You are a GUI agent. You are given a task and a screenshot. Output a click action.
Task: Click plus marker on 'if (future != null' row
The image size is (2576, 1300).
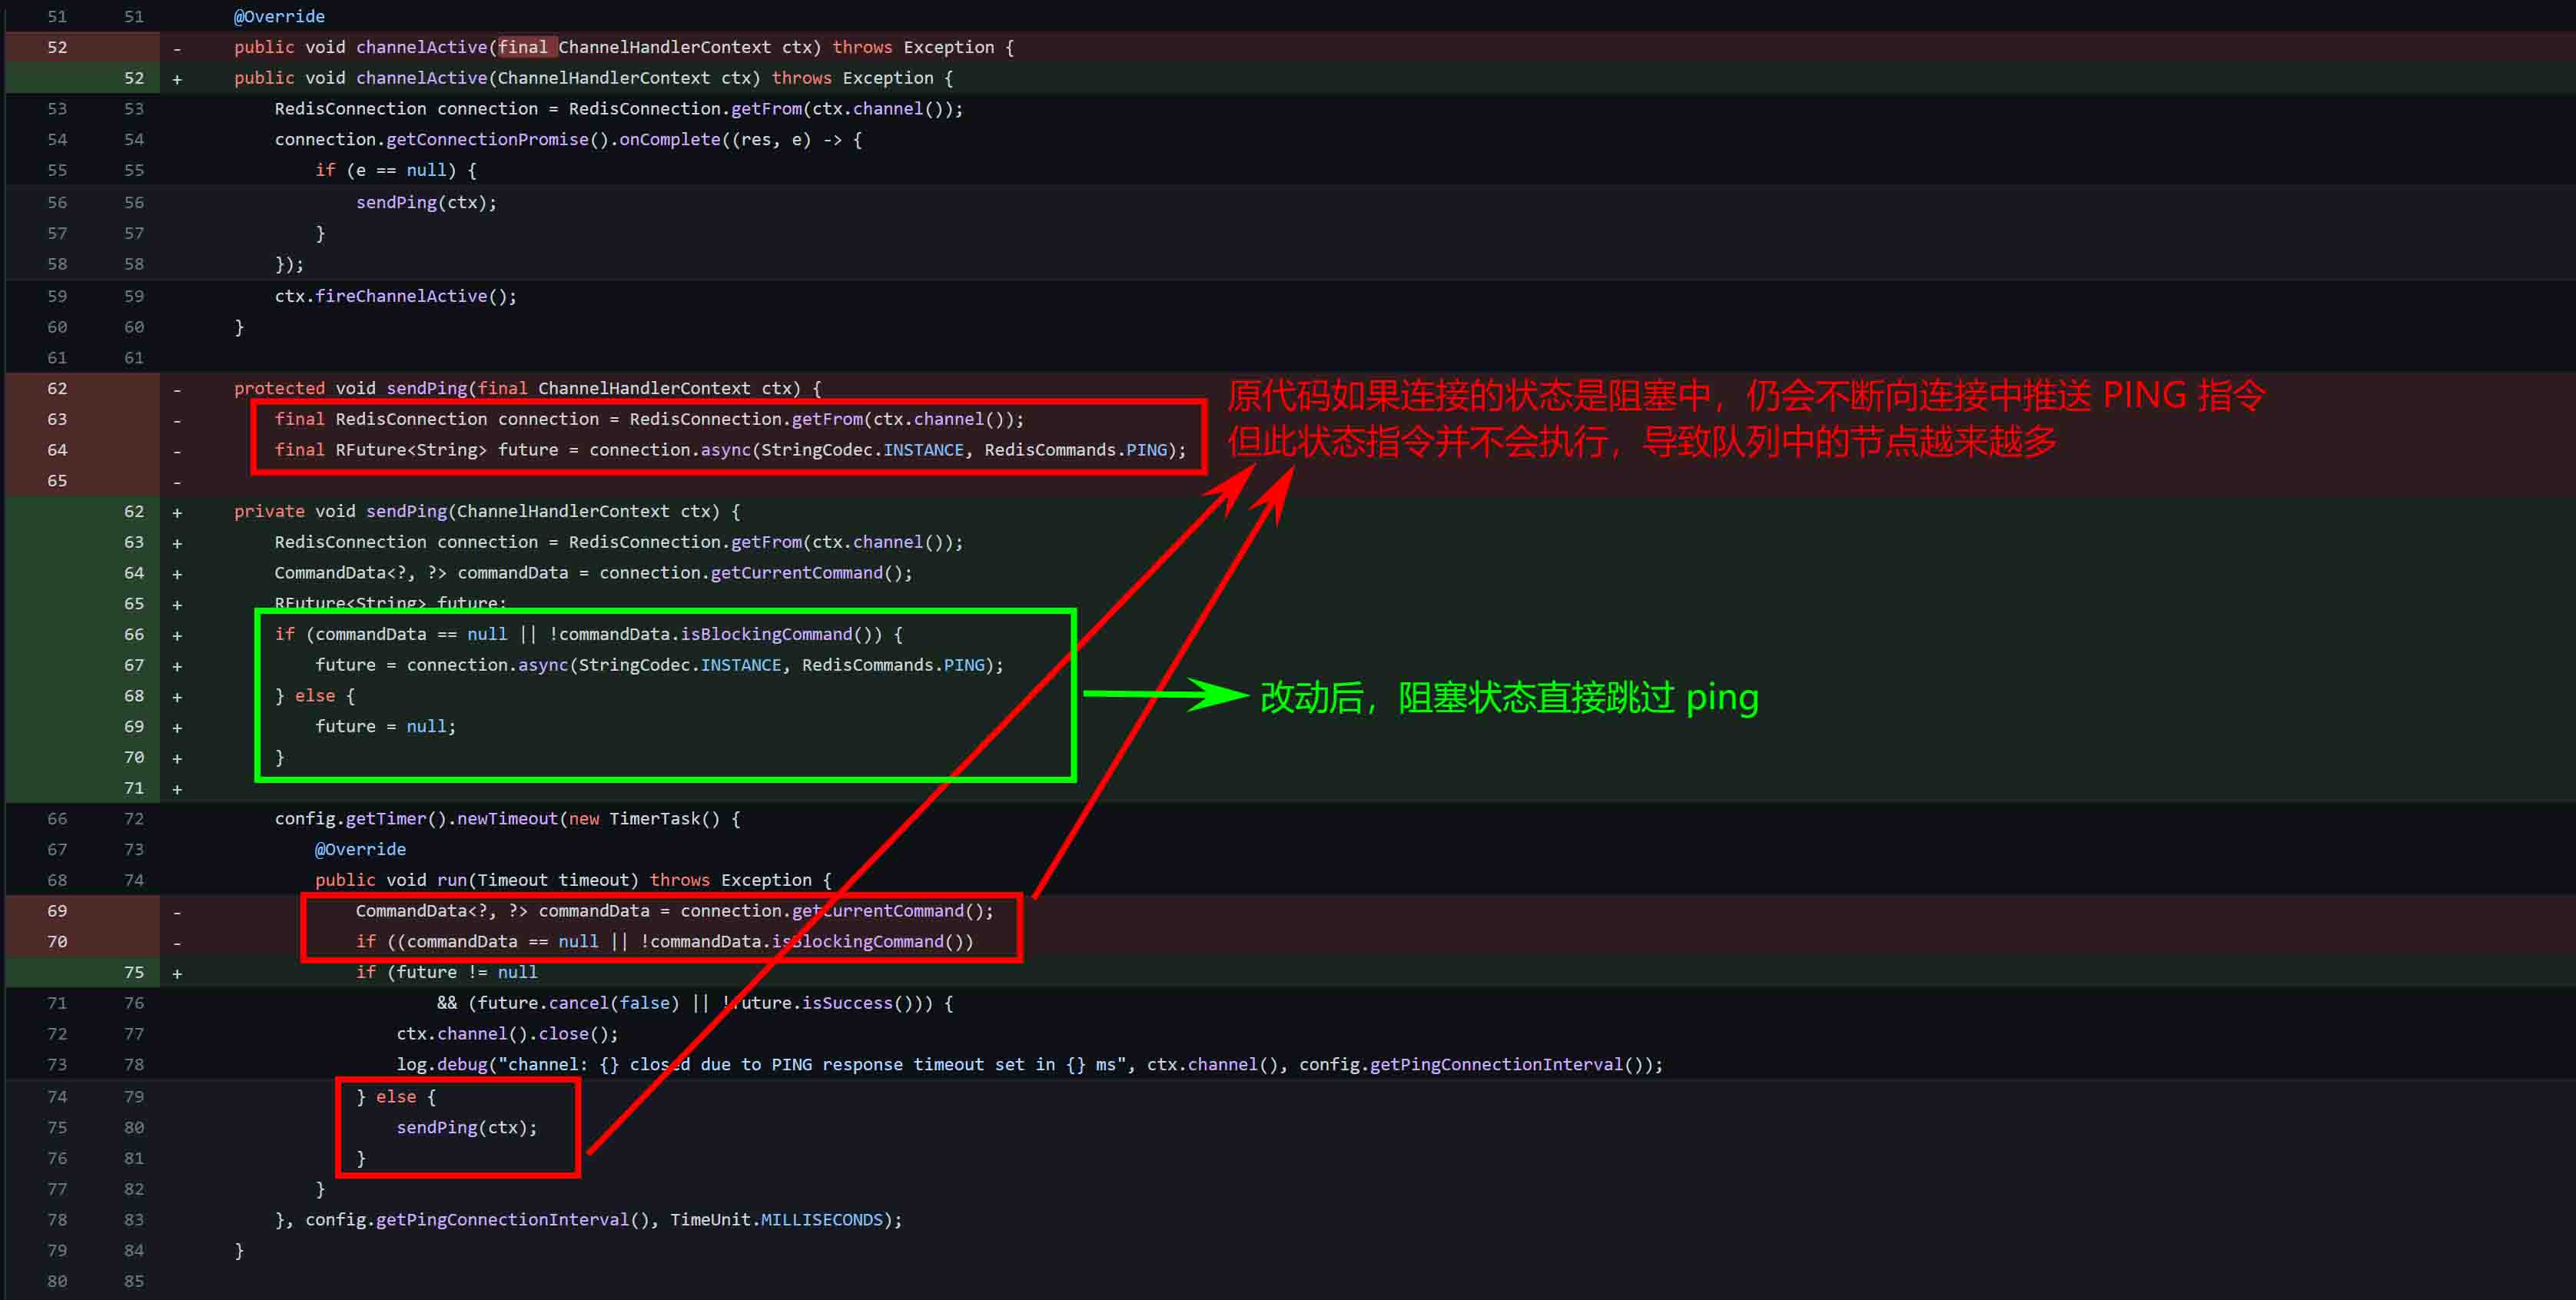(177, 974)
